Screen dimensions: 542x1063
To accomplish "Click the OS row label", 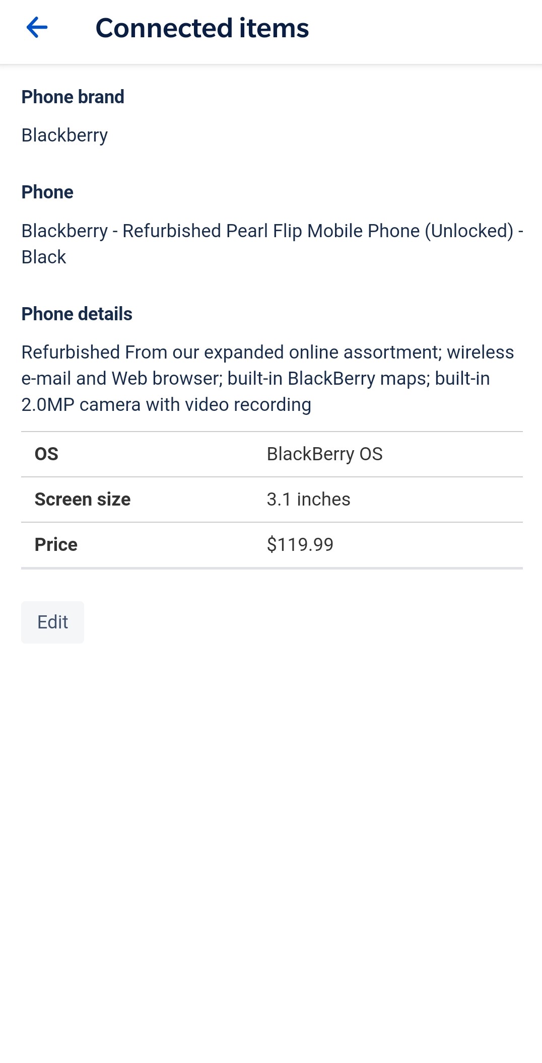I will click(46, 454).
